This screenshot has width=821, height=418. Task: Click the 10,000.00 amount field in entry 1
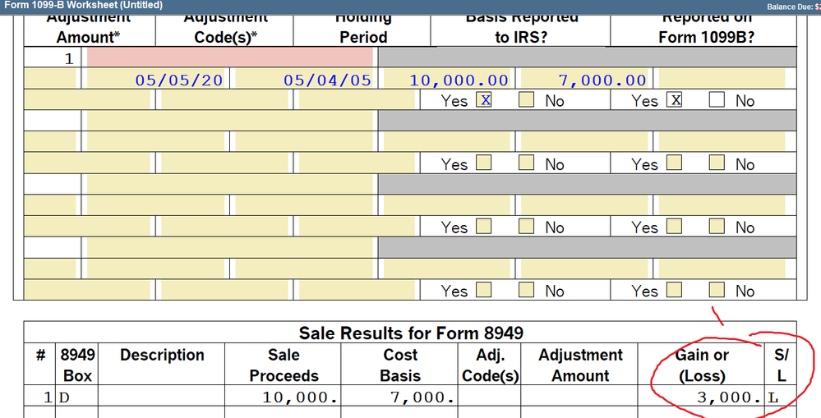(448, 80)
